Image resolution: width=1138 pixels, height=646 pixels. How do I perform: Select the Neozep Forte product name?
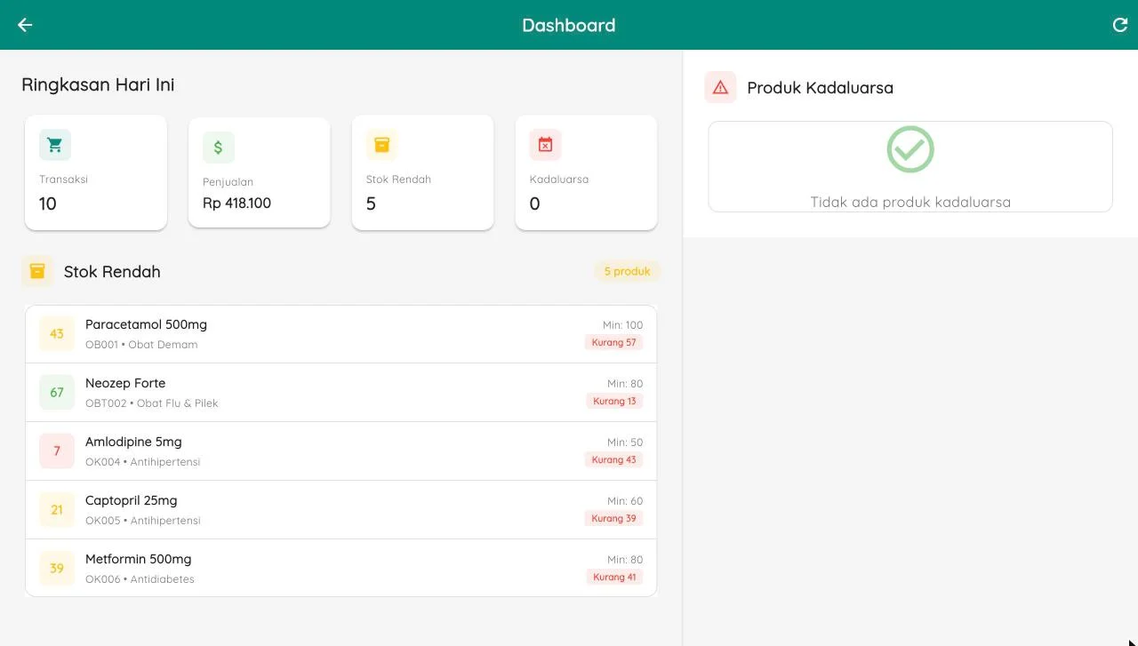(125, 383)
